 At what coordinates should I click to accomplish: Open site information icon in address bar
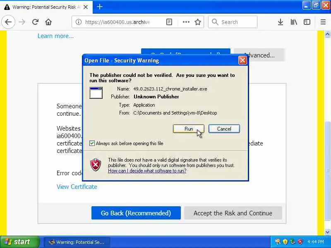(x=79, y=22)
